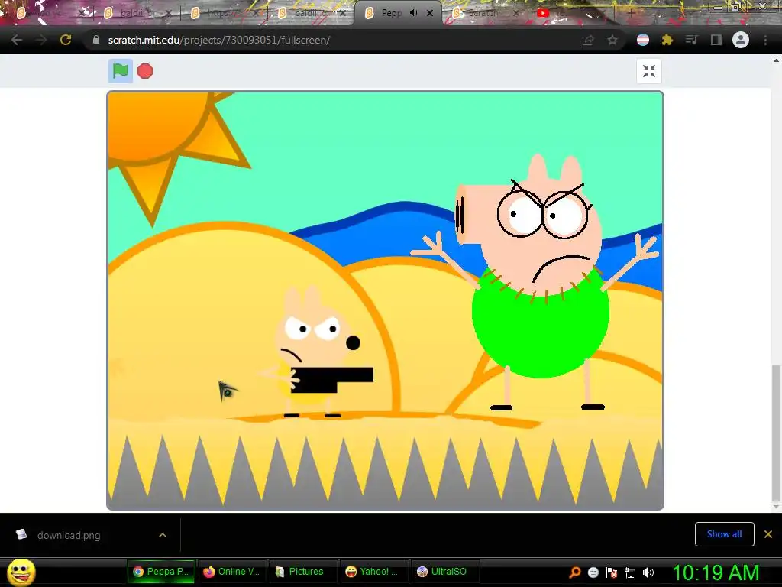Click the green flag to start the project
This screenshot has height=587, width=782.
point(121,71)
